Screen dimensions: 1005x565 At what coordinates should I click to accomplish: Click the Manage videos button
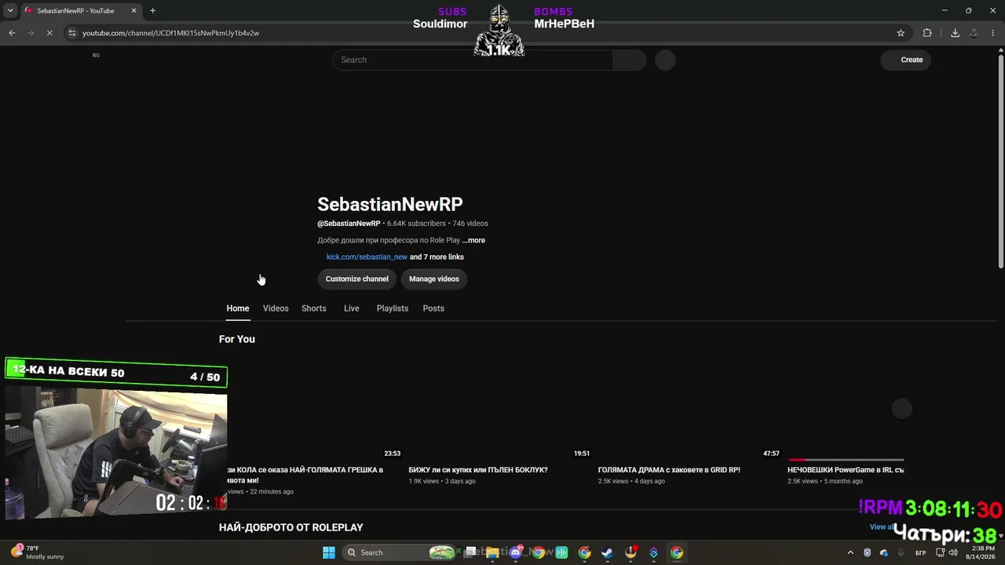[x=434, y=279]
